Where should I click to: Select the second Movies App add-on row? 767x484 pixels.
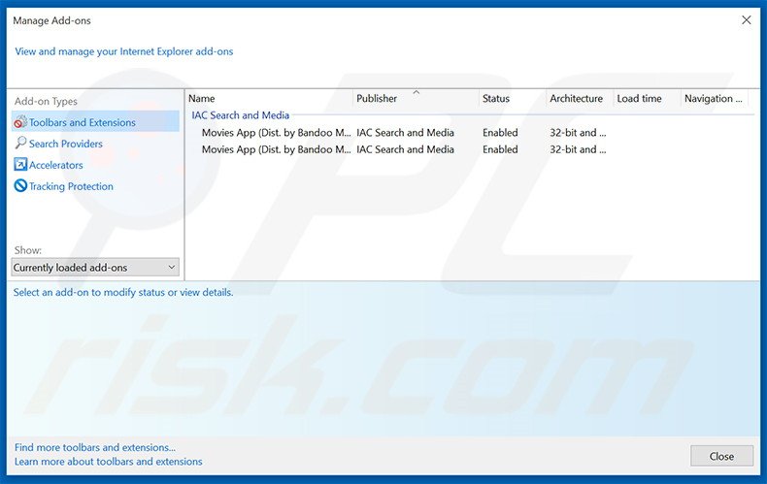tap(277, 150)
